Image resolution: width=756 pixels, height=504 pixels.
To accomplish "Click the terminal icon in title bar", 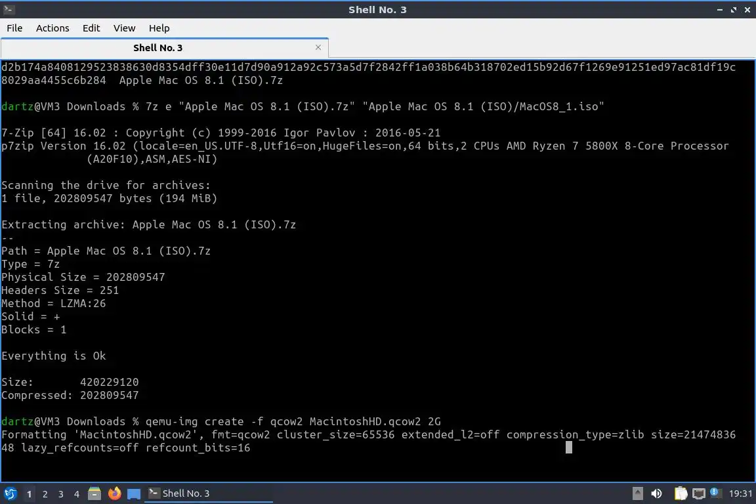I will coord(9,9).
